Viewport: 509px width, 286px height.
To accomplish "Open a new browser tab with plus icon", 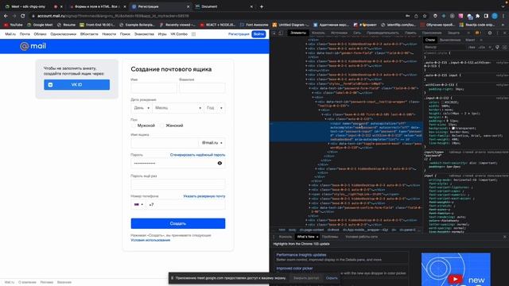I will [x=262, y=6].
